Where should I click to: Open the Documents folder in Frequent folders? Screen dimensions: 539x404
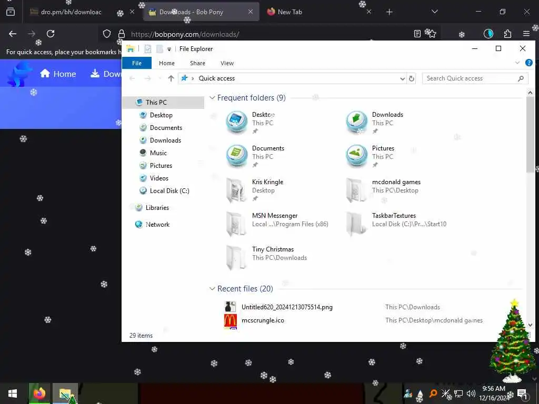(x=255, y=156)
